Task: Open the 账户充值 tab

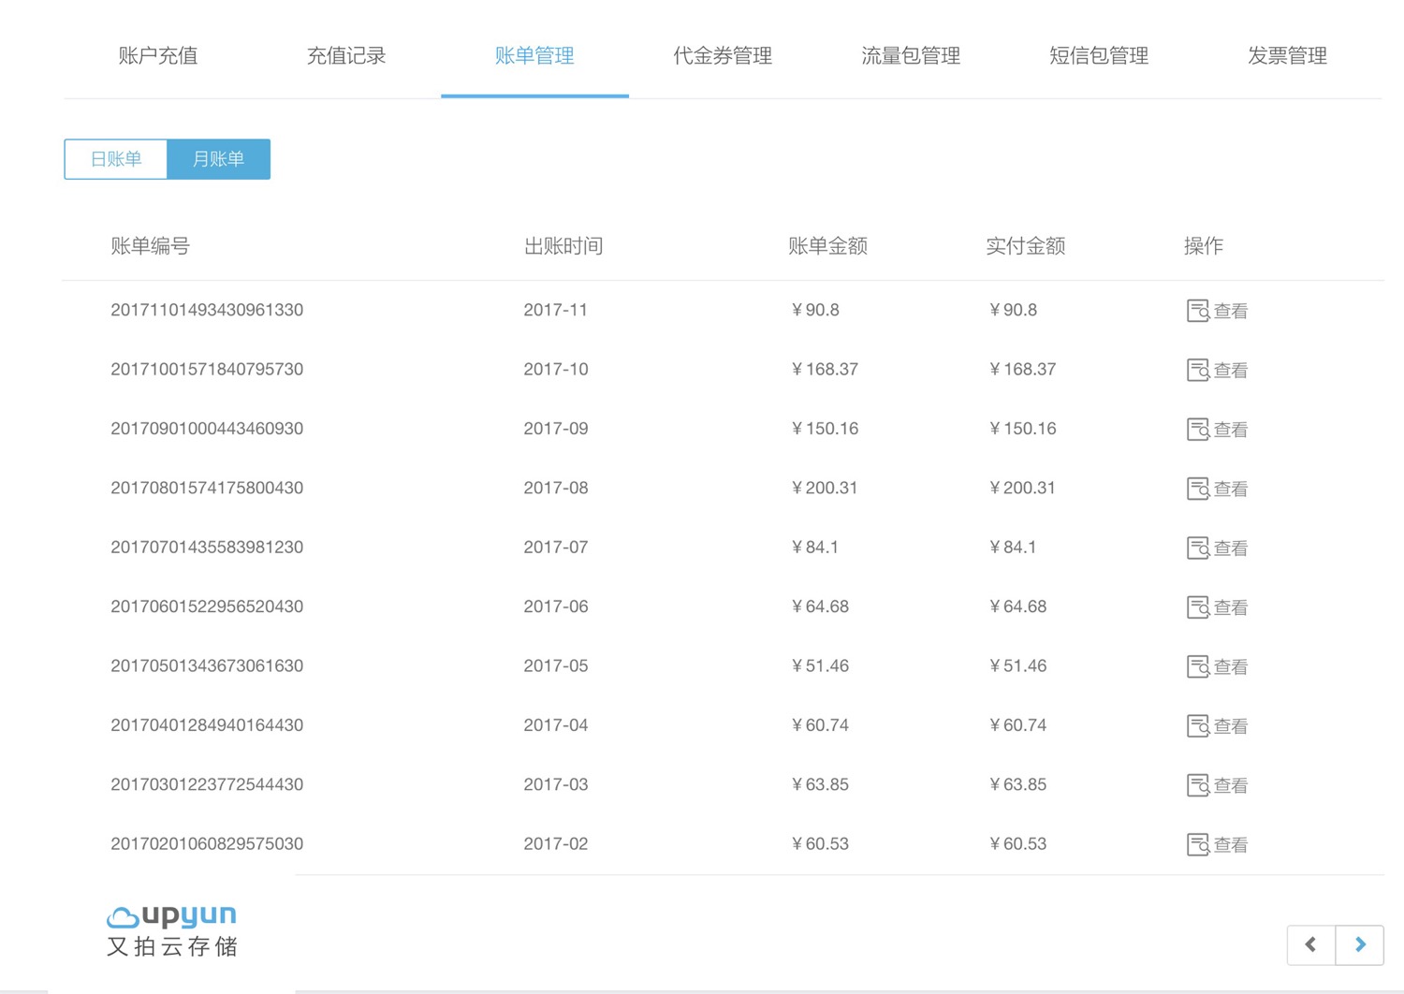Action: (x=158, y=56)
